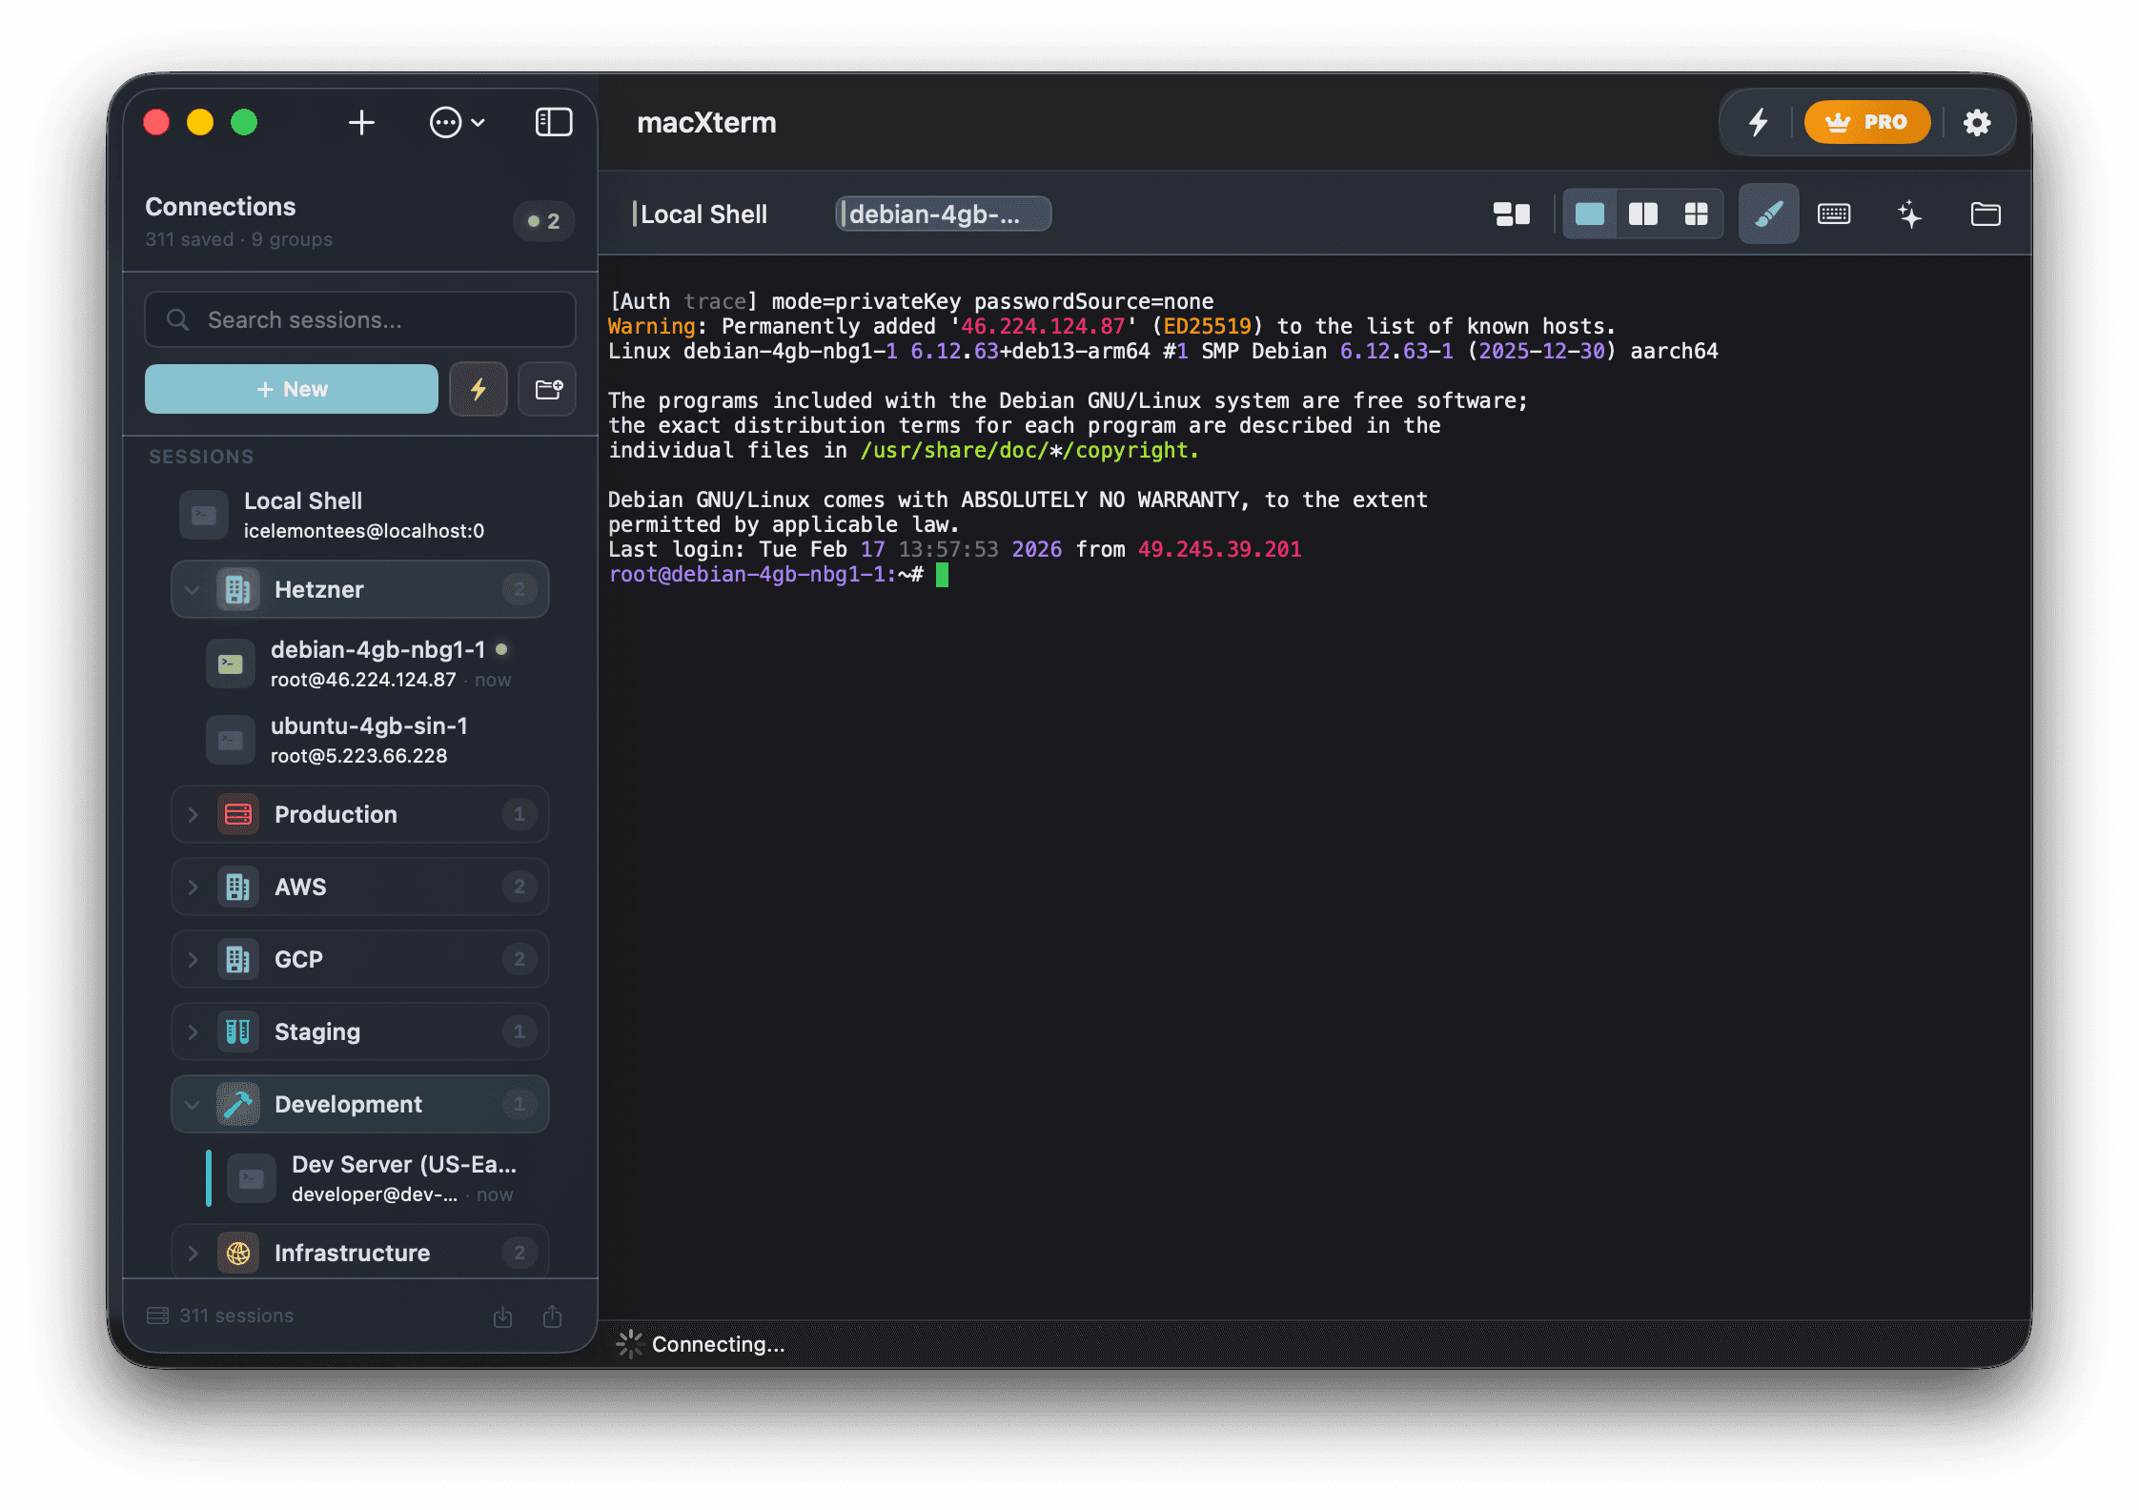Click the quick connect lightning icon beside New
Screen dimensions: 2139x1510
click(x=479, y=389)
